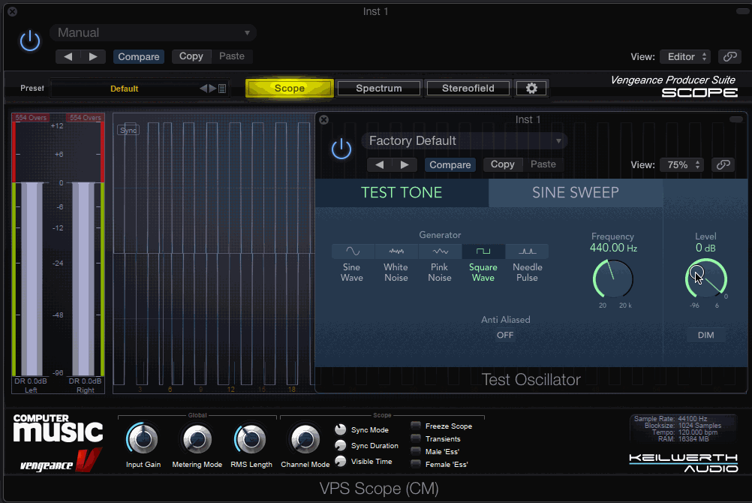Go to next preset in VPS Scope header
The width and height of the screenshot is (752, 503).
(93, 56)
